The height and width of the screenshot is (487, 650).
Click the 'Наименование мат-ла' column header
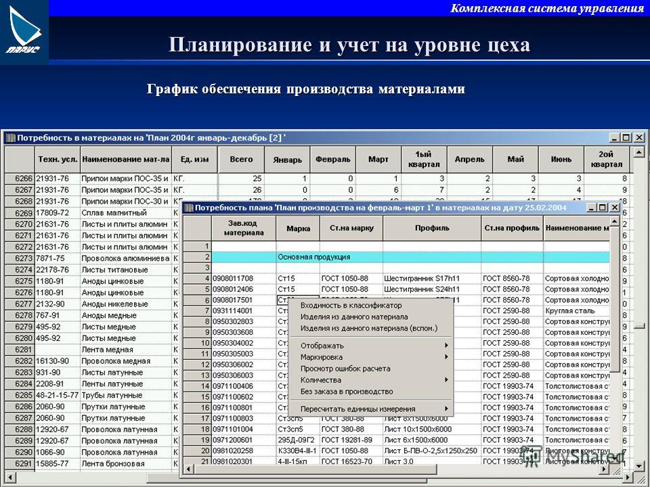click(x=126, y=160)
